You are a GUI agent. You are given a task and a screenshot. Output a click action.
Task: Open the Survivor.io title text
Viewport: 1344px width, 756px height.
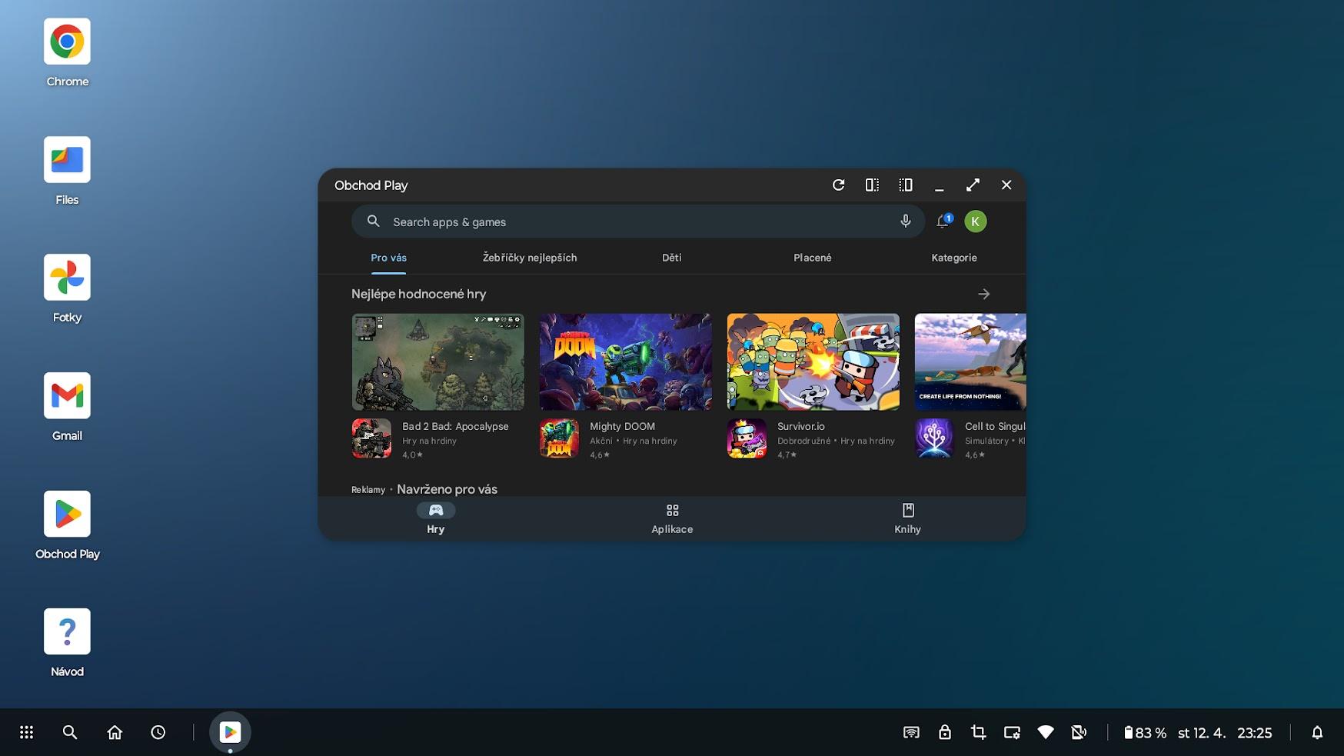coord(800,426)
